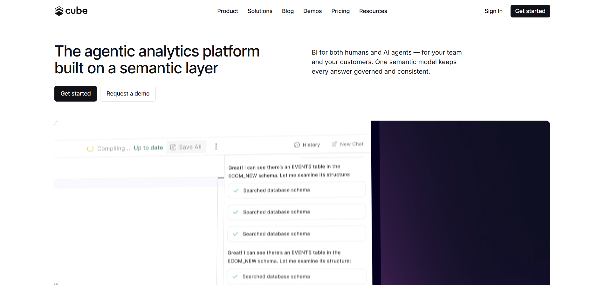Click the History clock icon in the preview
The image size is (604, 285).
[297, 145]
